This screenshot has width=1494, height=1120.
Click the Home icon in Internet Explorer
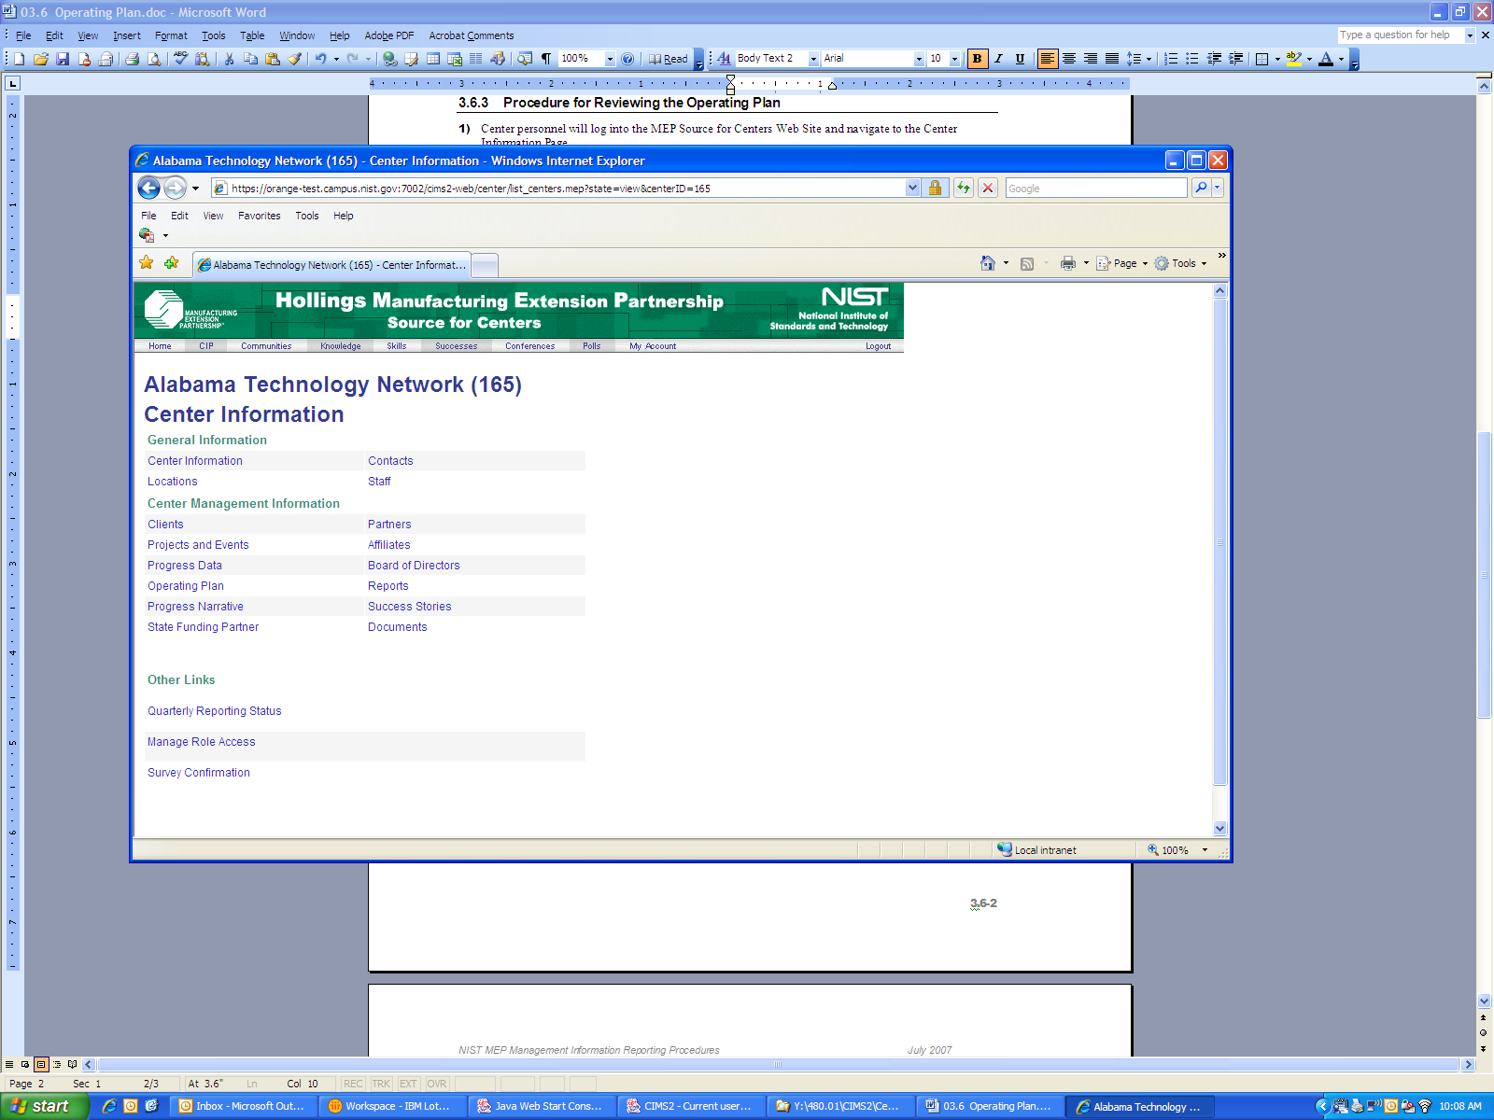point(988,263)
